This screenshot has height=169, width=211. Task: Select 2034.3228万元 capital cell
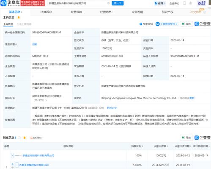click(x=161, y=165)
